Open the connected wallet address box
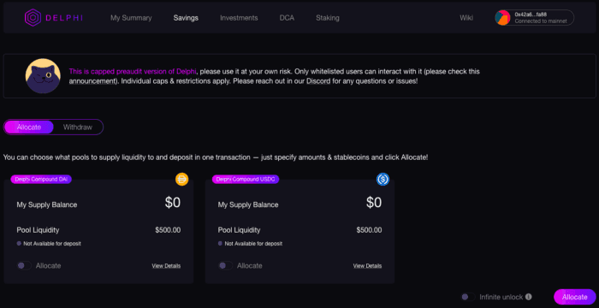This screenshot has width=599, height=308. 535,18
